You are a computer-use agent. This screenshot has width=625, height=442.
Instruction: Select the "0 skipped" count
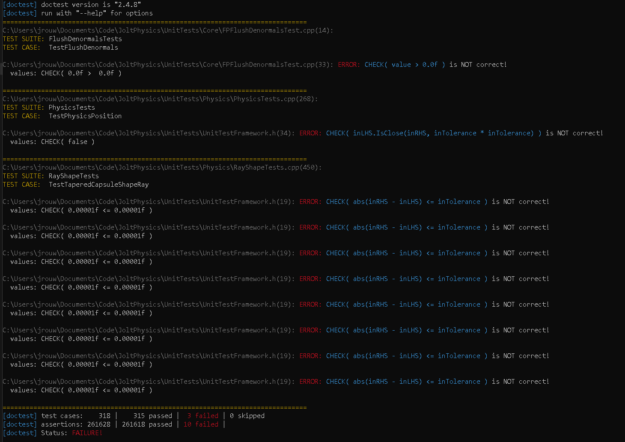coord(247,415)
